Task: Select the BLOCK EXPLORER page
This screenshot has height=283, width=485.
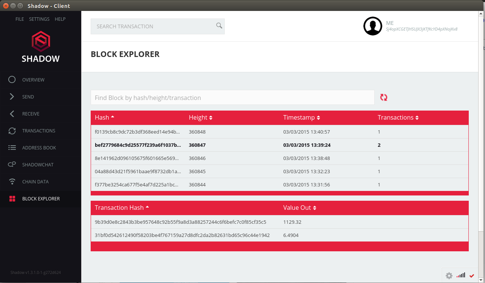Action: coord(40,198)
